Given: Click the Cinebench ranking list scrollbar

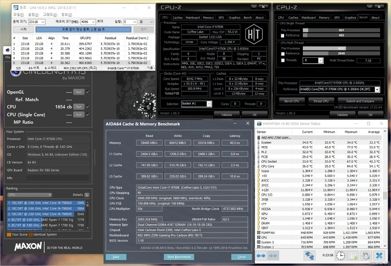Looking at the screenshot, I should click(87, 215).
